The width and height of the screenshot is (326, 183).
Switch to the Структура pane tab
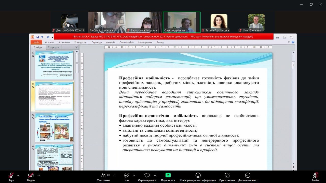pos(53,47)
